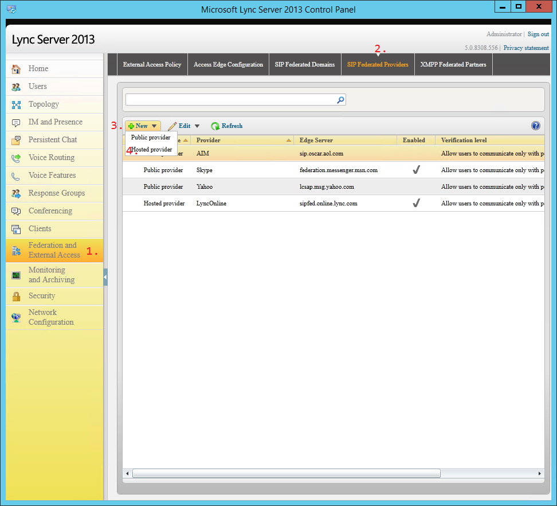Open the Security section with the padlock icon

point(40,296)
